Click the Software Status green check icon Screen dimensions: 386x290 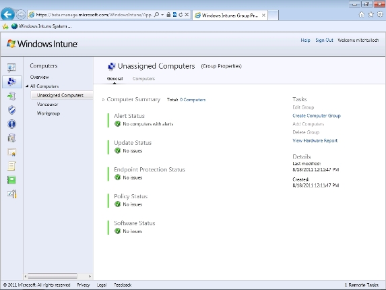point(118,231)
